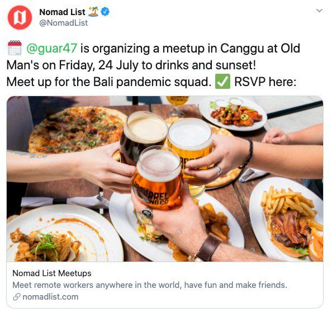Click the burger and fries plate in photo
This screenshot has height=313, width=332.
click(x=288, y=219)
